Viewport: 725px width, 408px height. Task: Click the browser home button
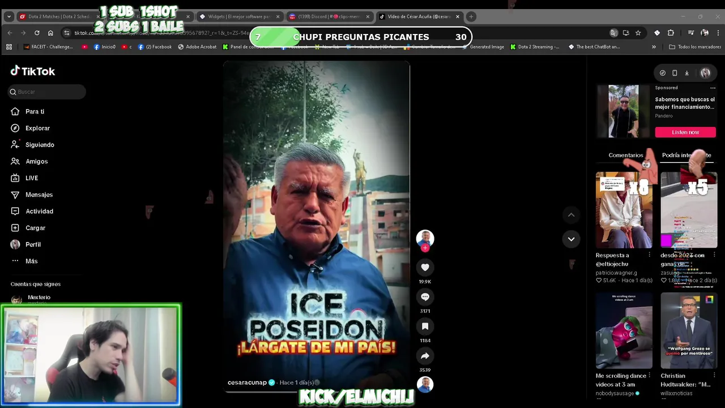coord(50,33)
